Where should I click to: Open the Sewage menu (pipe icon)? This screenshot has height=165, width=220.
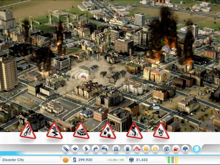[x=105, y=149]
